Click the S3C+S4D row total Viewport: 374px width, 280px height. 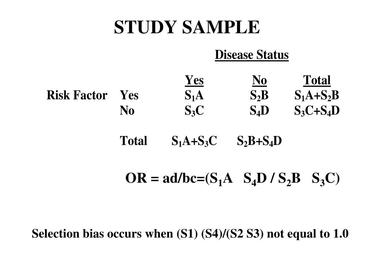[317, 111]
